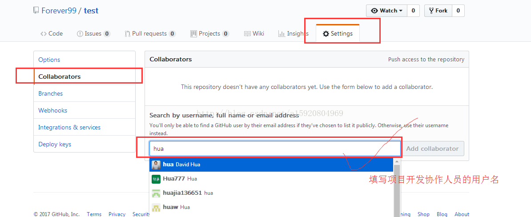The image size is (531, 217).
Task: Open the Wiki tab
Action: (254, 33)
